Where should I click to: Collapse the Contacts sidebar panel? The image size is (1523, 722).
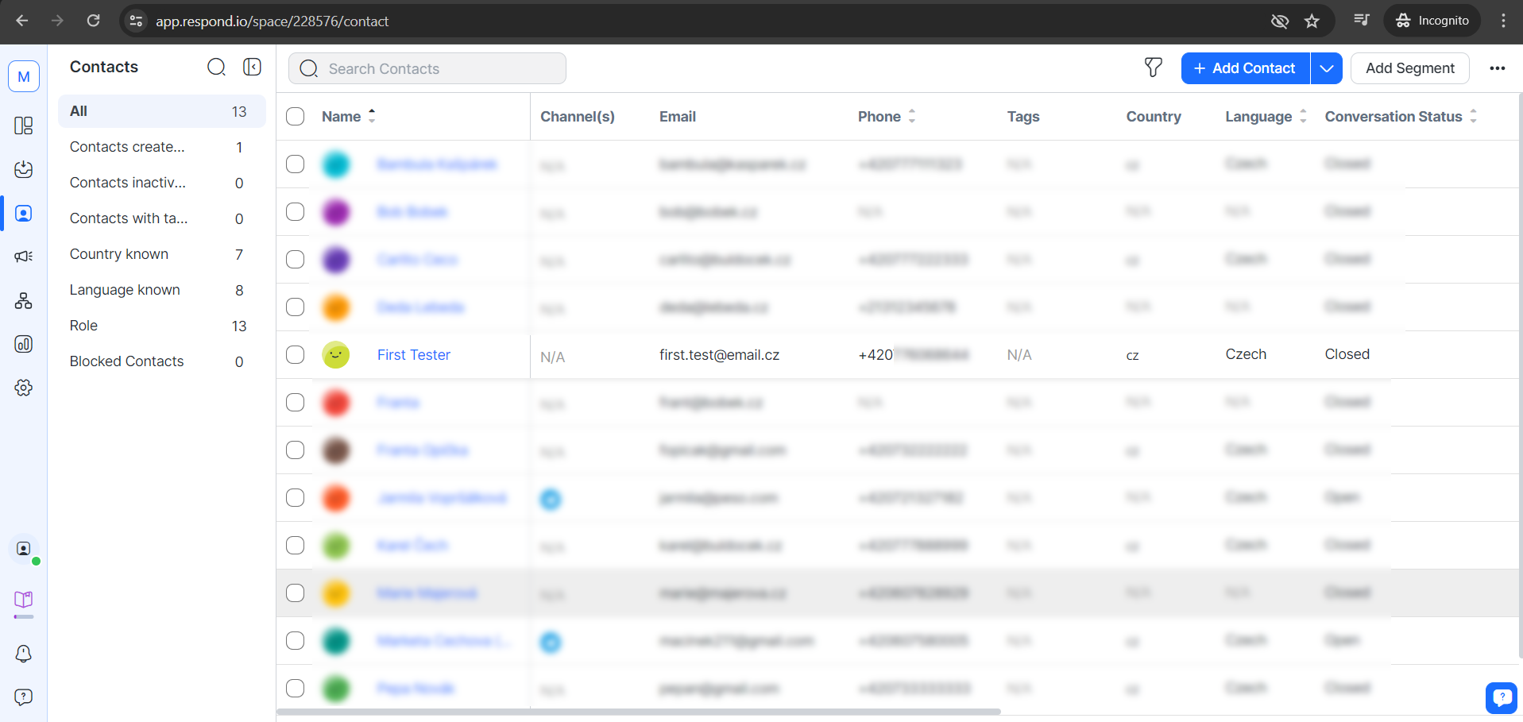[x=252, y=68]
